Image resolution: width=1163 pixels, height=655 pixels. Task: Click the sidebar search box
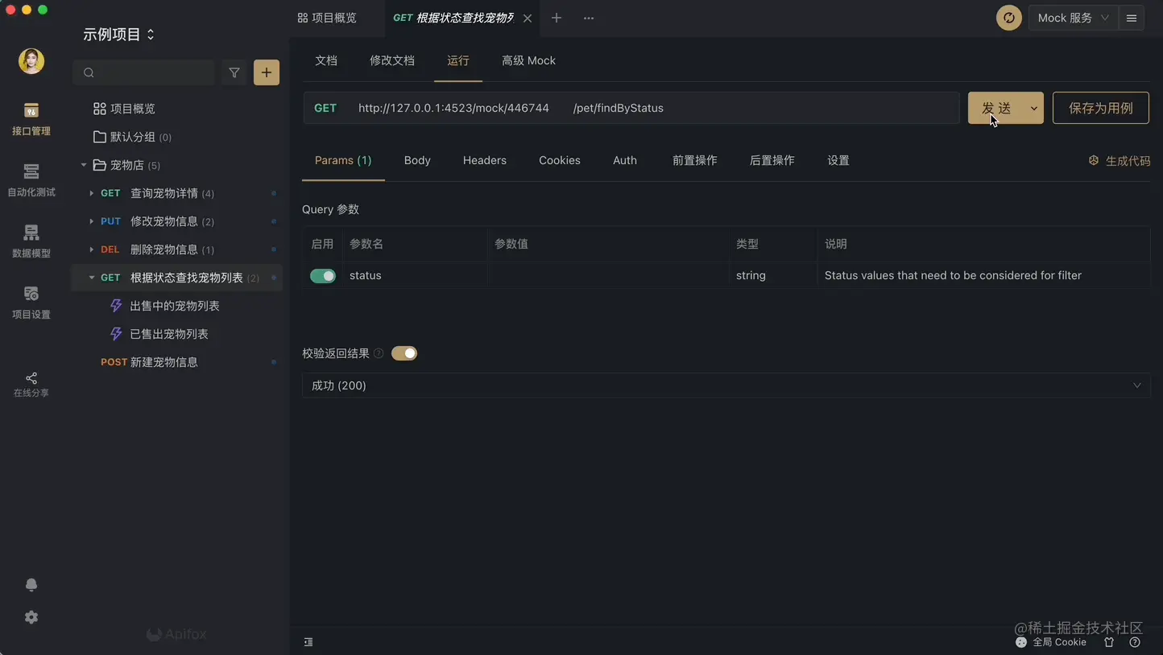(x=143, y=72)
